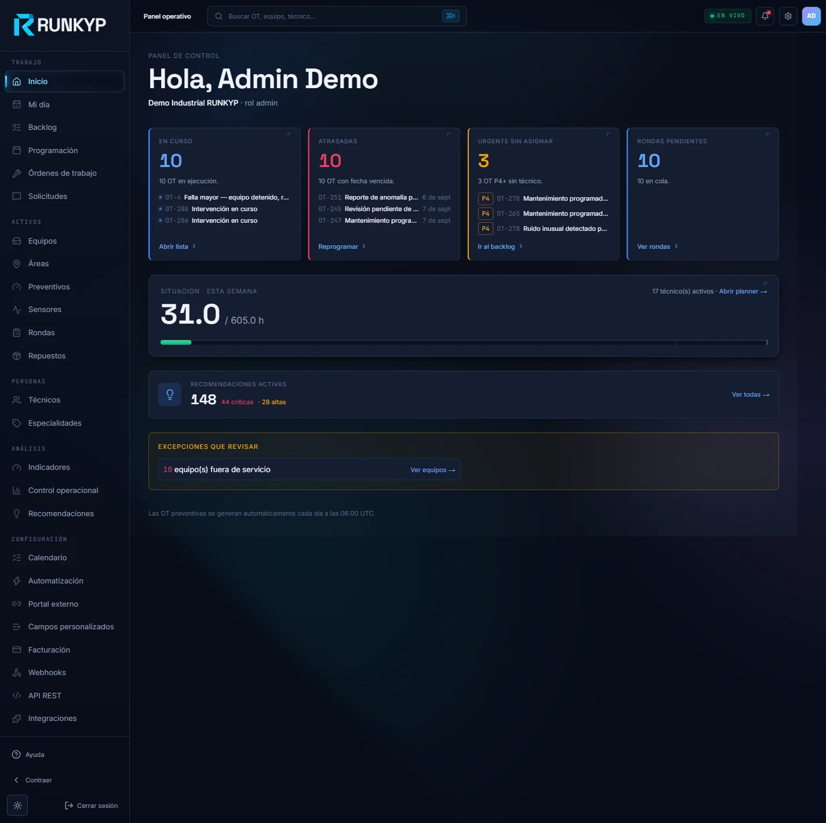Open Órdenes de trabajo menu item
Viewport: 826px width, 823px height.
pyautogui.click(x=65, y=173)
